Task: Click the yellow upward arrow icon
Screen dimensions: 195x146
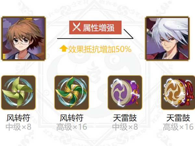Action: 63,48
